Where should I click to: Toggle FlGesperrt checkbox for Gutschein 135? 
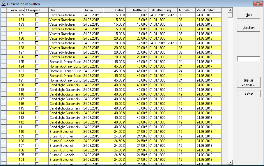coord(37,15)
